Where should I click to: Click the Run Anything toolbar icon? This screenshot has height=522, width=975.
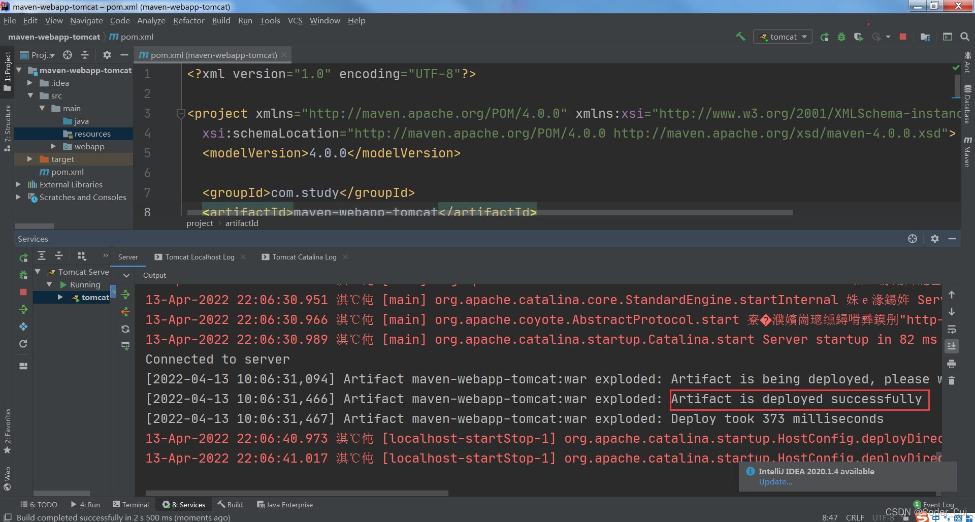point(948,37)
